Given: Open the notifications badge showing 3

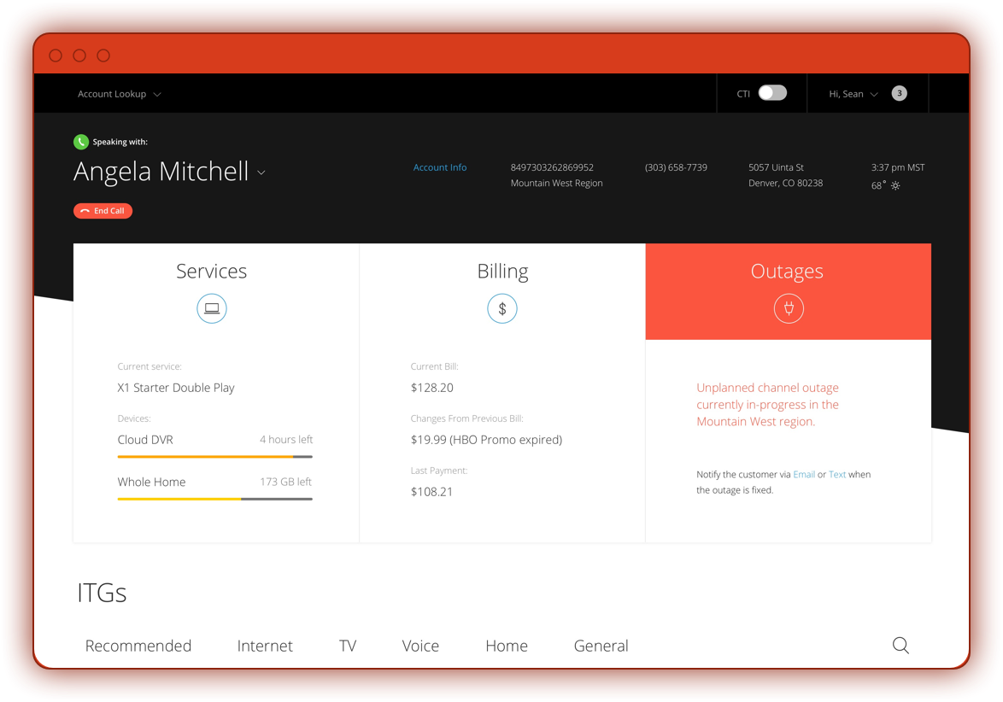Looking at the screenshot, I should tap(899, 94).
